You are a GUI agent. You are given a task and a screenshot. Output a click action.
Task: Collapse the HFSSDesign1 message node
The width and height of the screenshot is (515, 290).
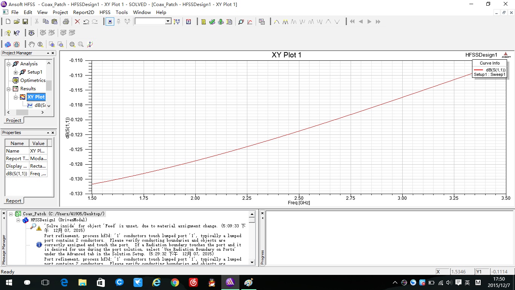point(18,220)
